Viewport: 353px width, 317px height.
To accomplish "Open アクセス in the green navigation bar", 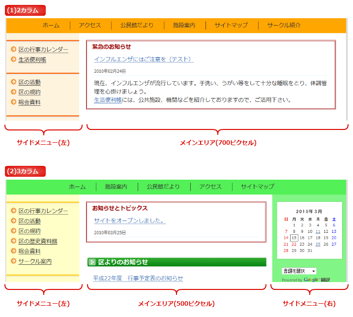I will coord(210,187).
